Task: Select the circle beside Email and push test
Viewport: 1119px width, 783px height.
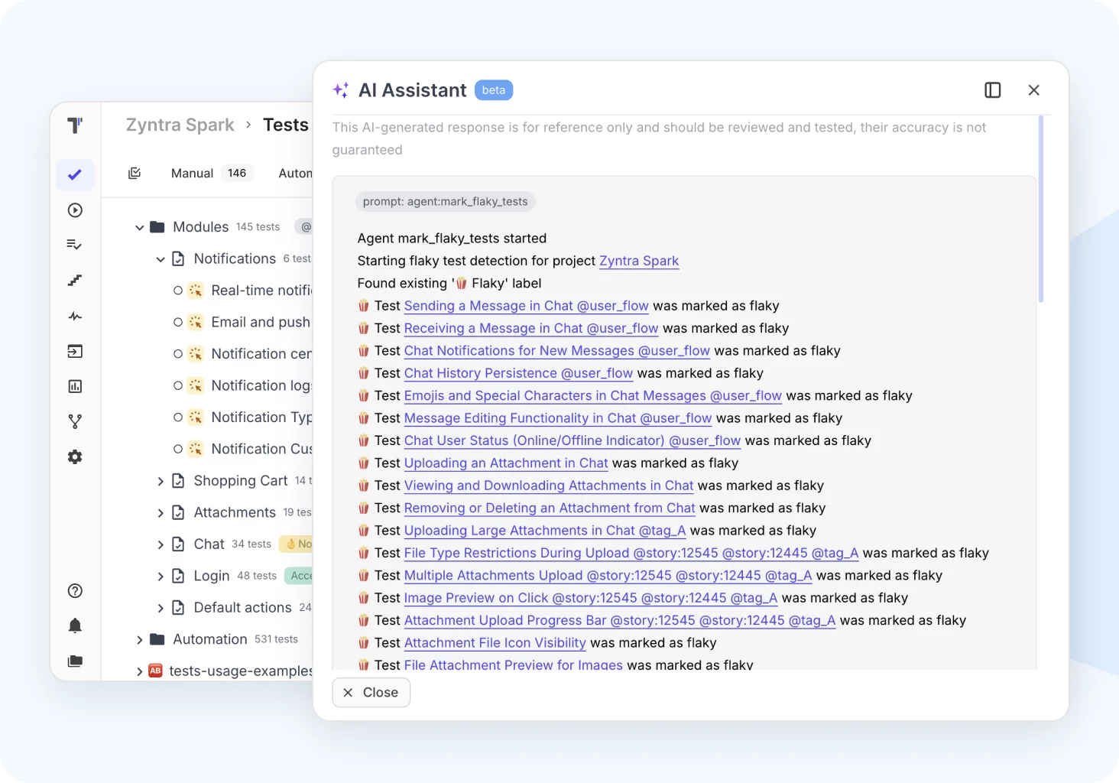Action: [x=178, y=323]
